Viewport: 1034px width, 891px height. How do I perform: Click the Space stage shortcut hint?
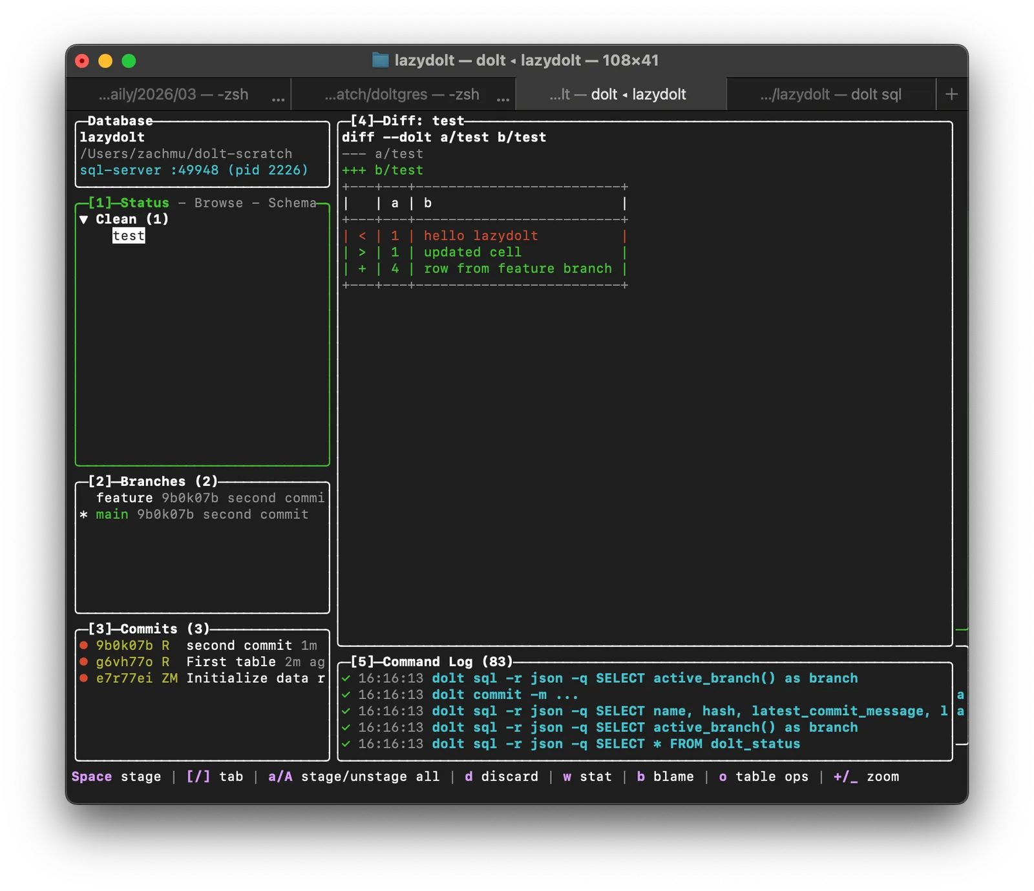[116, 777]
